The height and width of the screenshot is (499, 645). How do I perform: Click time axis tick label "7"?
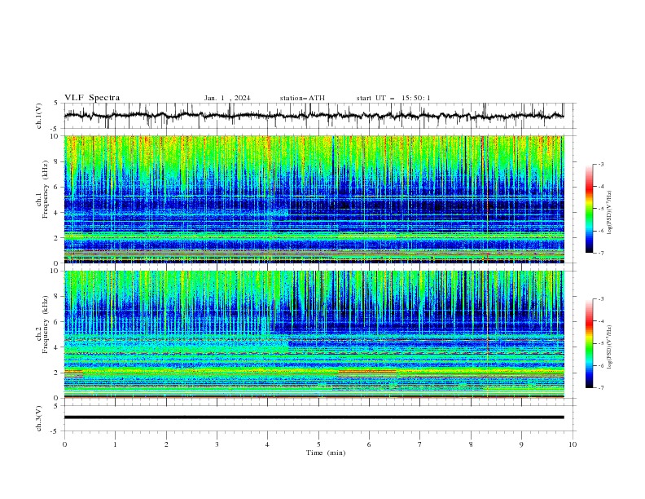[x=420, y=444]
